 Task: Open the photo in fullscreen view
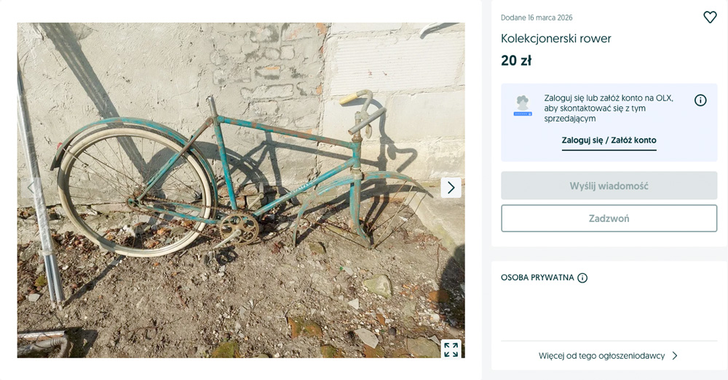tap(451, 349)
